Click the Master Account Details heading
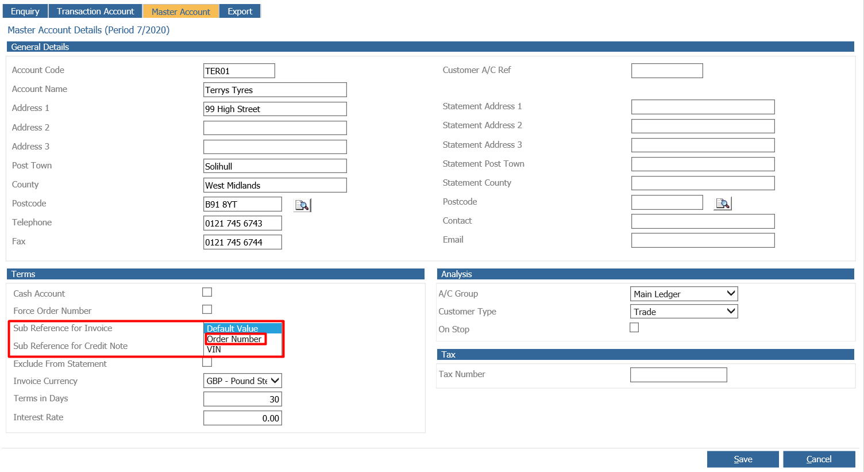This screenshot has height=472, width=864. click(88, 30)
